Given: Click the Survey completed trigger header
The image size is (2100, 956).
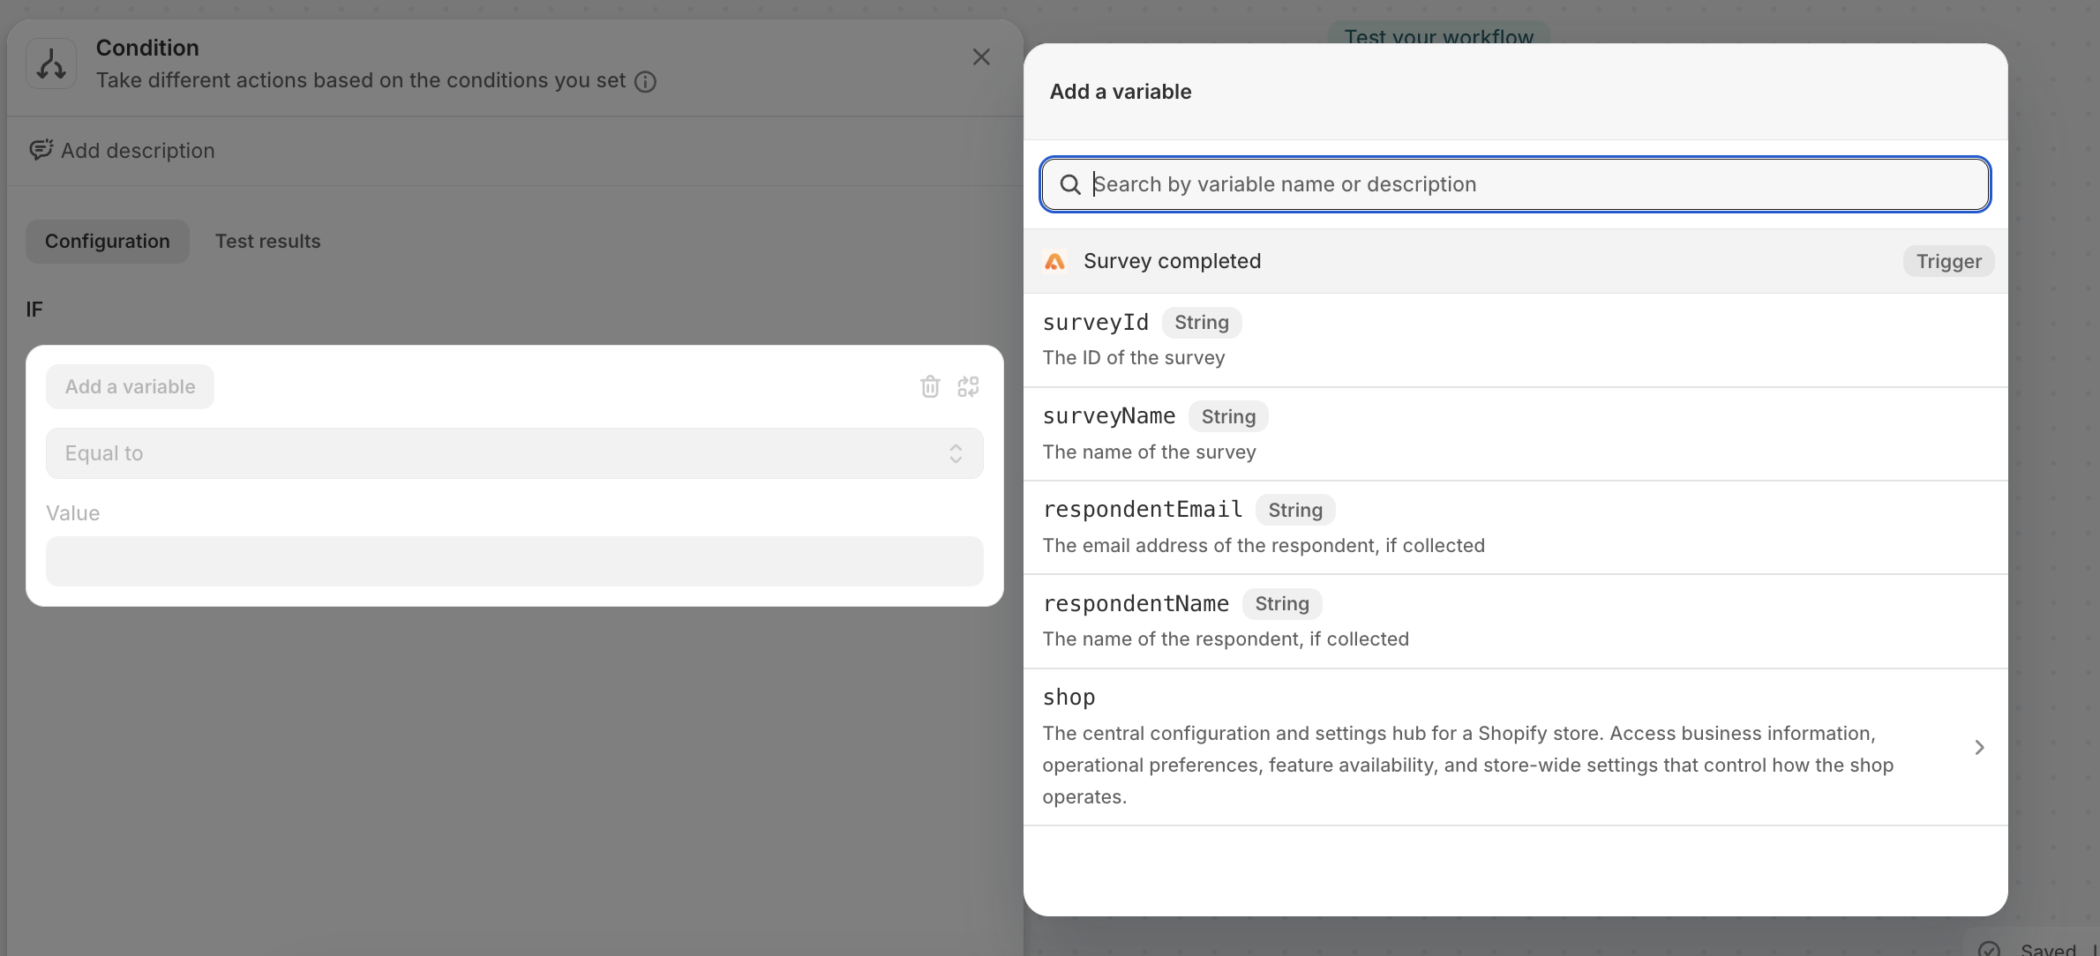Looking at the screenshot, I should pos(1515,262).
